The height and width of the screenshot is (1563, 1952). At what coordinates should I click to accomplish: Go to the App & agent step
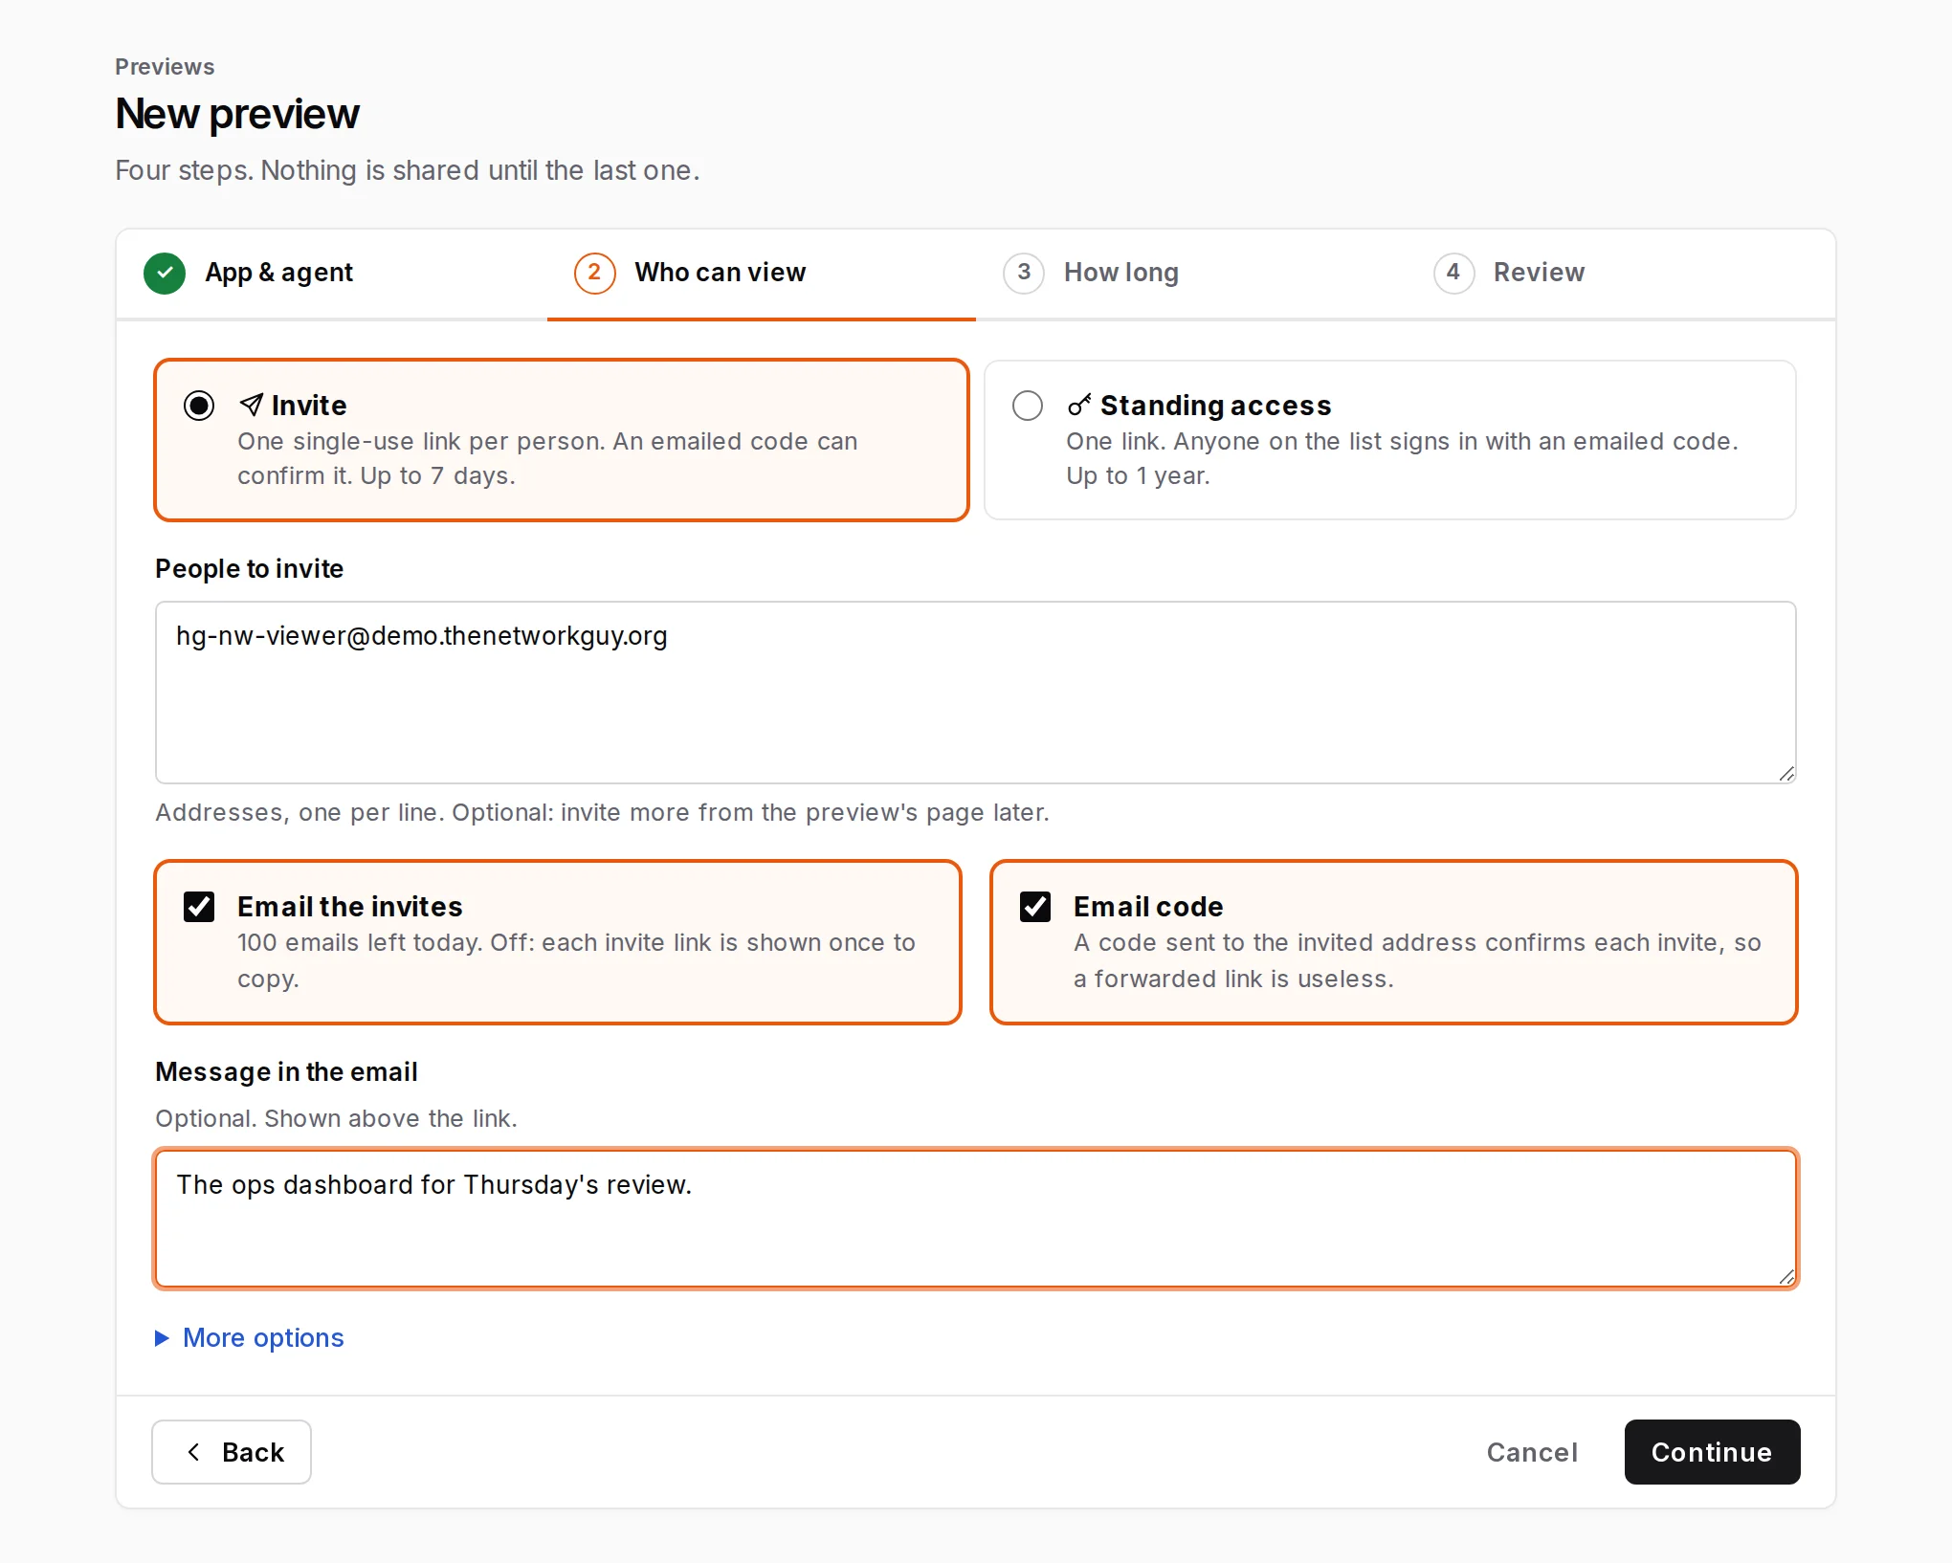tap(332, 274)
